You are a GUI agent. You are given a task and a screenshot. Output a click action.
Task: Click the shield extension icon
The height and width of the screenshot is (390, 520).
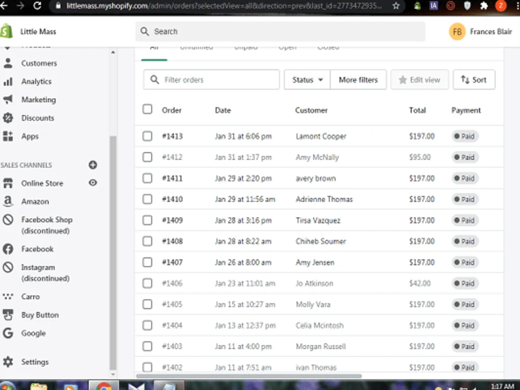coord(467,6)
